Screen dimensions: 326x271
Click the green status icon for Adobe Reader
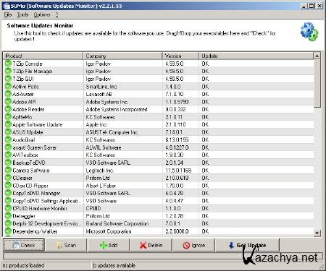click(8, 109)
